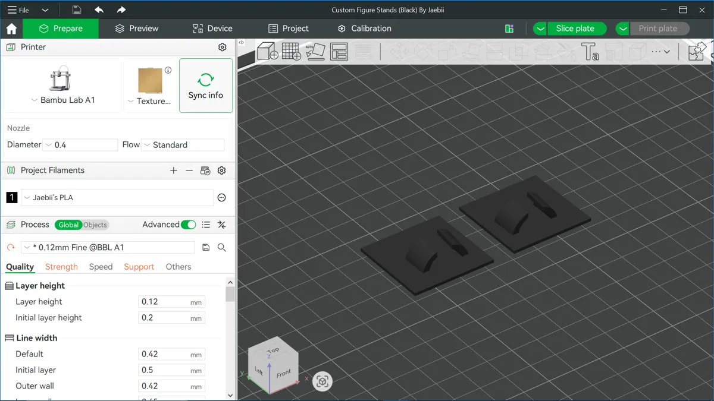Open Project Filaments settings gear
The width and height of the screenshot is (714, 401).
tap(222, 170)
